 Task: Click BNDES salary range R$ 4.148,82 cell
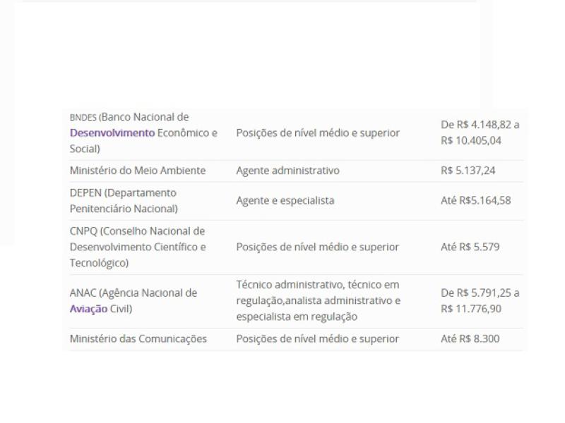click(480, 133)
